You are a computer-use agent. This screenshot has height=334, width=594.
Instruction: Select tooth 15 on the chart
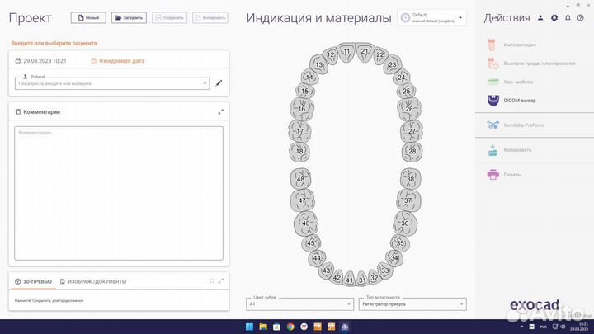tap(305, 92)
